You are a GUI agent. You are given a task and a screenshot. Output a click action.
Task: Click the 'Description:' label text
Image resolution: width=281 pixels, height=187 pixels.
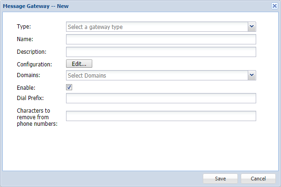point(31,52)
